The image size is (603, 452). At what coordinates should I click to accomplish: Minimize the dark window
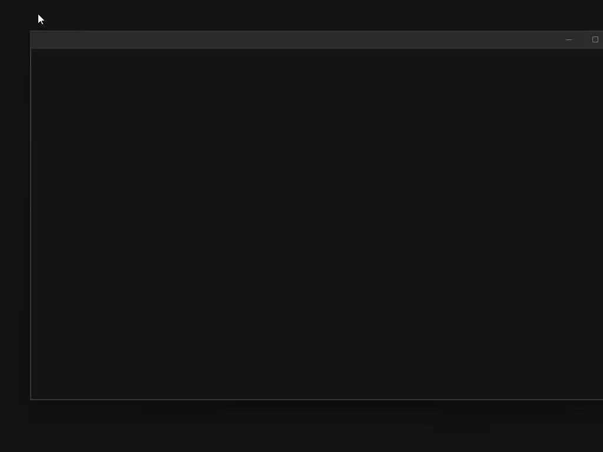click(569, 39)
